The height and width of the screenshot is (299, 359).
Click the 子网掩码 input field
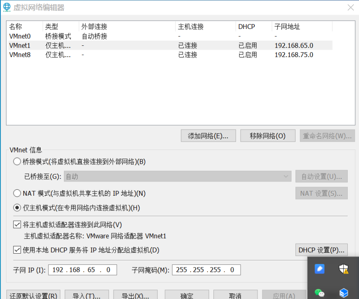click(207, 270)
